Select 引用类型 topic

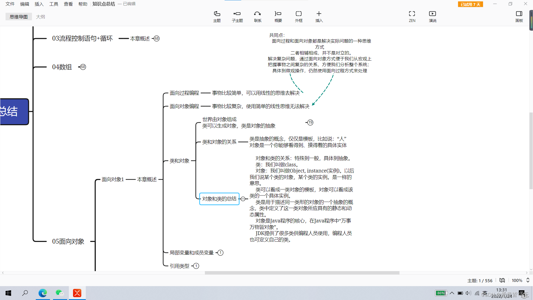tap(180, 266)
